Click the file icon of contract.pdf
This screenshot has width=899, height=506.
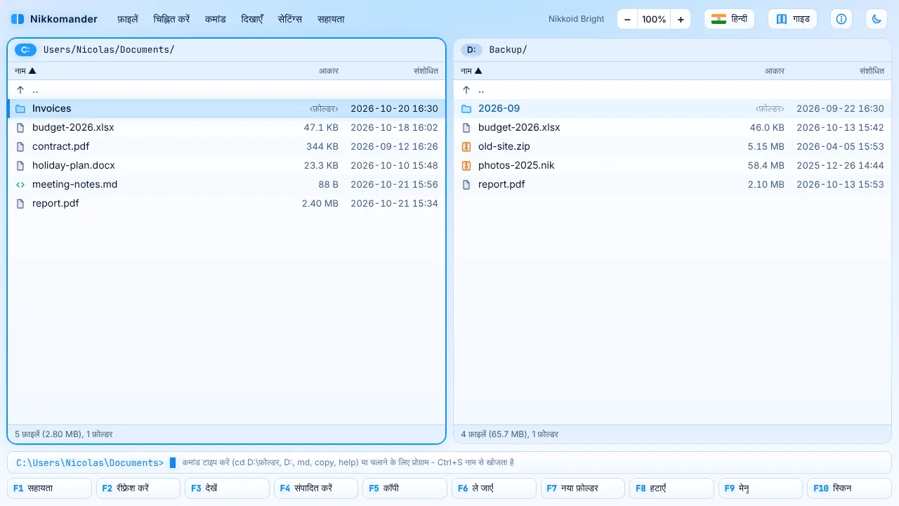point(20,146)
